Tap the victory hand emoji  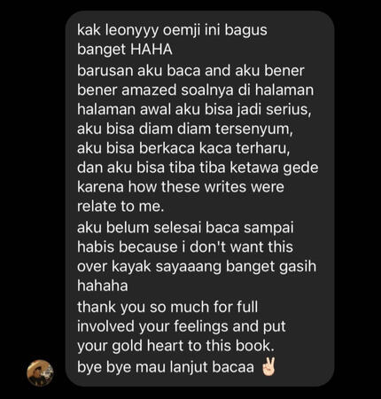[268, 367]
